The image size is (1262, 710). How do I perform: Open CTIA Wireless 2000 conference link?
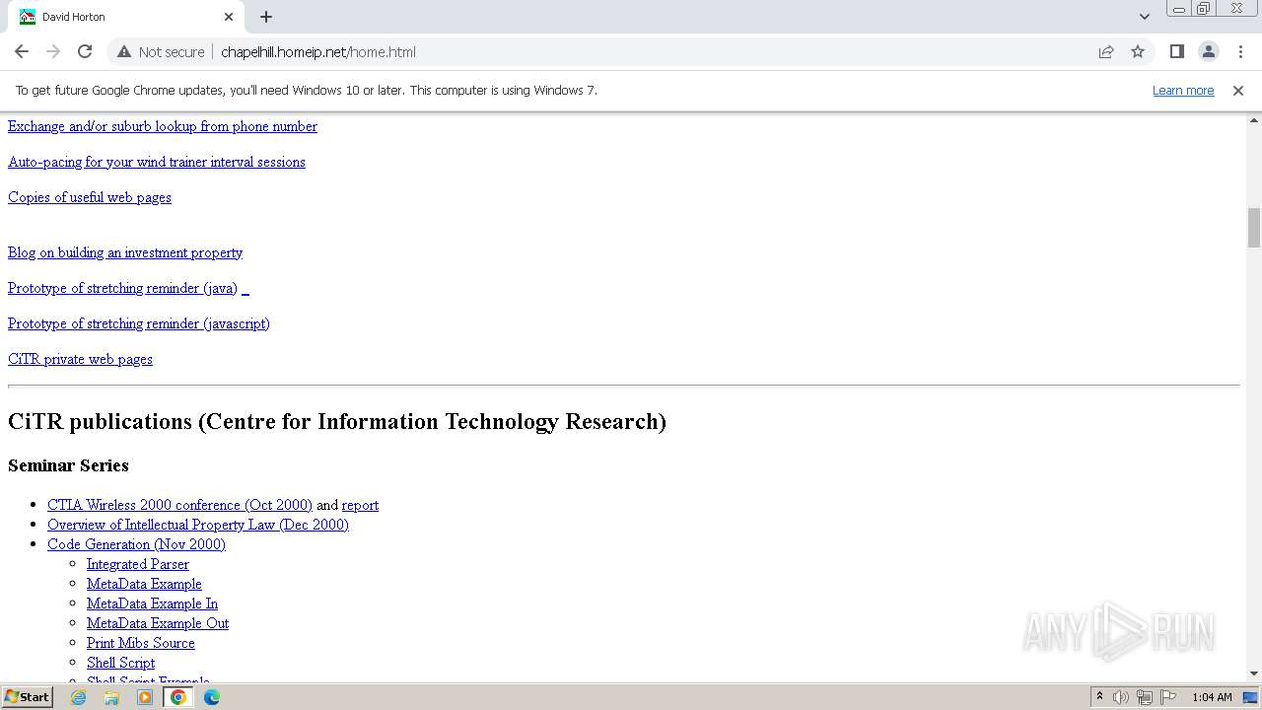pyautogui.click(x=179, y=505)
